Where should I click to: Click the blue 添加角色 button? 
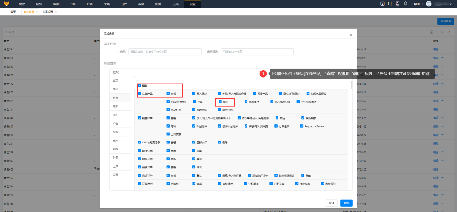pyautogui.click(x=445, y=21)
